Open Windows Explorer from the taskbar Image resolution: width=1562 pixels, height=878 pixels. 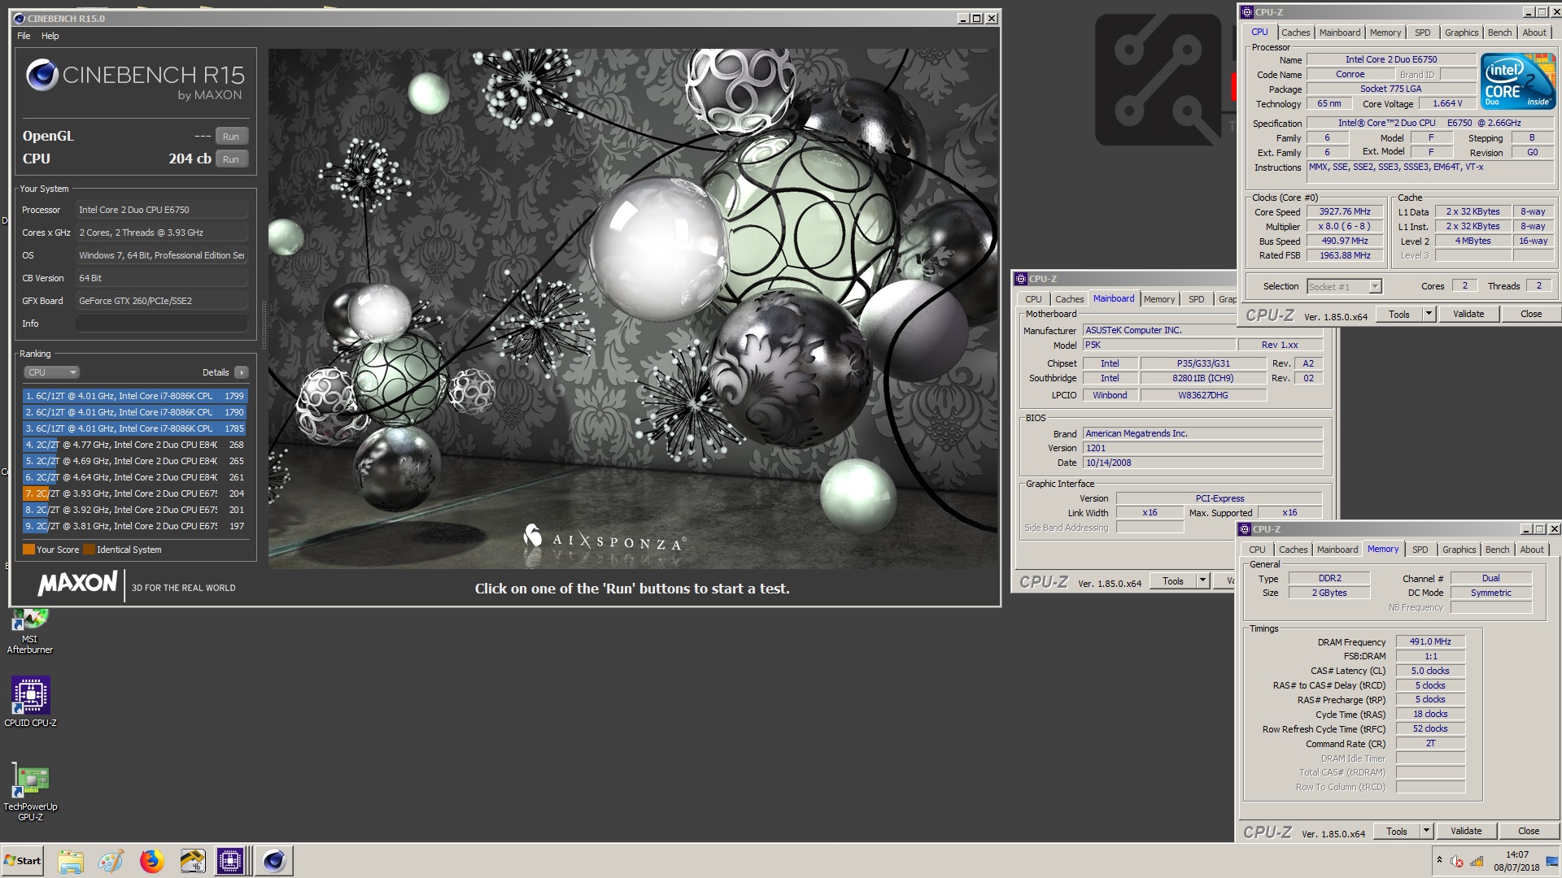71,860
